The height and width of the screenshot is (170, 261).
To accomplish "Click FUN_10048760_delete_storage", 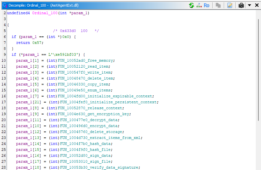I will (91, 132).
